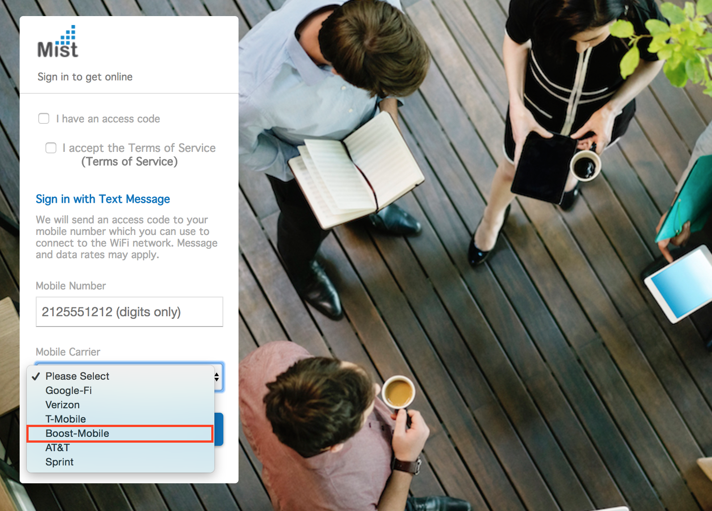Choose Verizon as mobile carrier

tap(121, 405)
